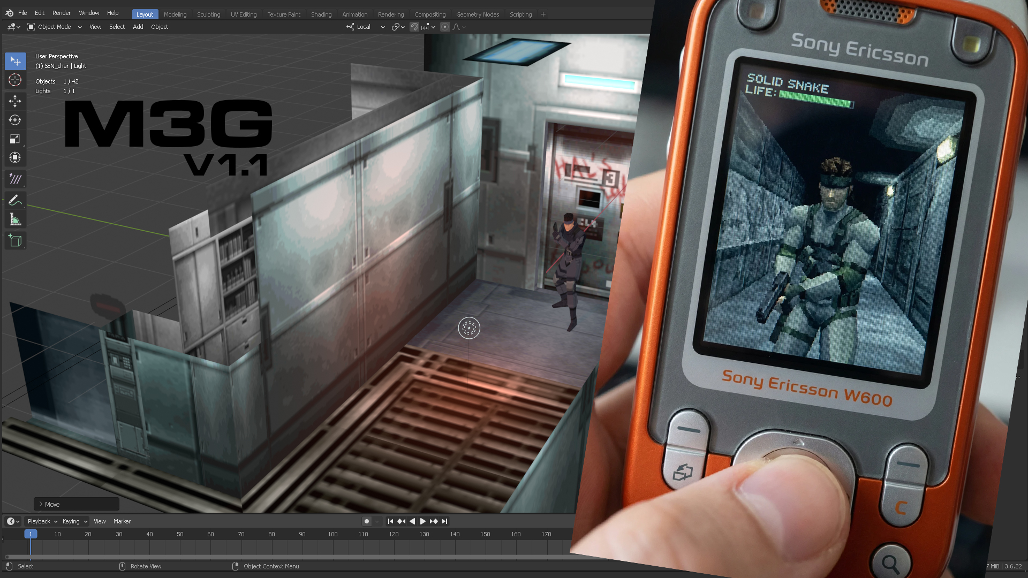Click frame 50 on the timeline
The image size is (1028, 578).
pos(180,534)
